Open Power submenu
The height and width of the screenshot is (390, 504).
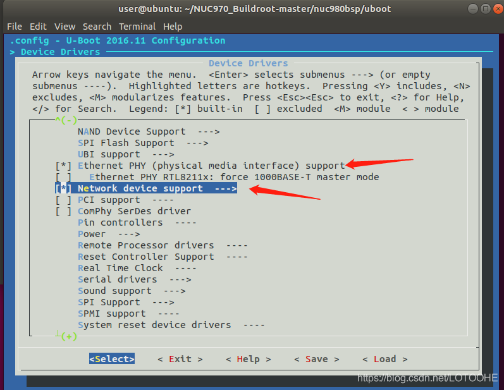pos(109,235)
